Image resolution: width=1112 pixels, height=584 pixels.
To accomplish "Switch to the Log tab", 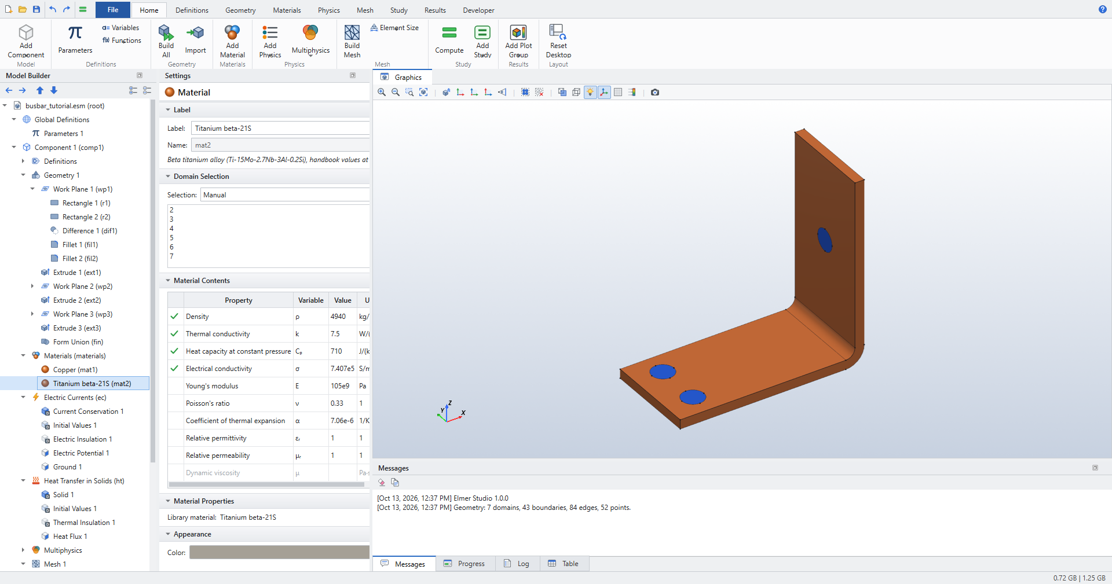I will [517, 564].
